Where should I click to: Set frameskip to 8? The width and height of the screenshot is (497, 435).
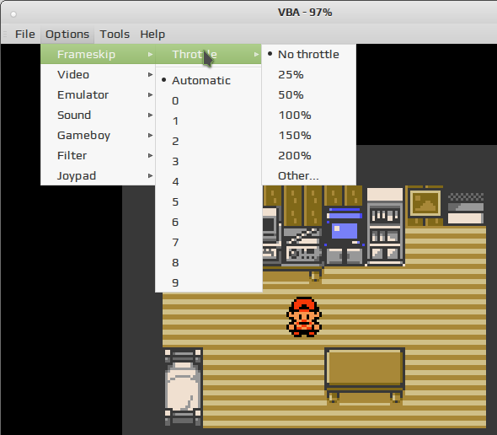tap(209, 262)
